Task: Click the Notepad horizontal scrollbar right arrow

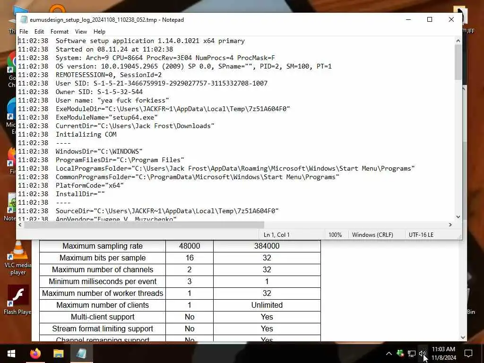Action: coord(450,225)
